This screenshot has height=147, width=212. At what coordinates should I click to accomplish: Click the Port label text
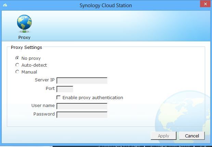pos(50,89)
